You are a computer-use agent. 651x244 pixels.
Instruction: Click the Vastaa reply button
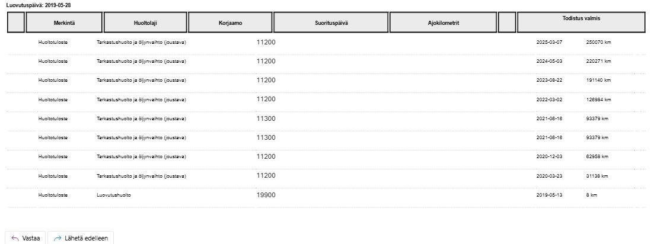tap(27, 238)
